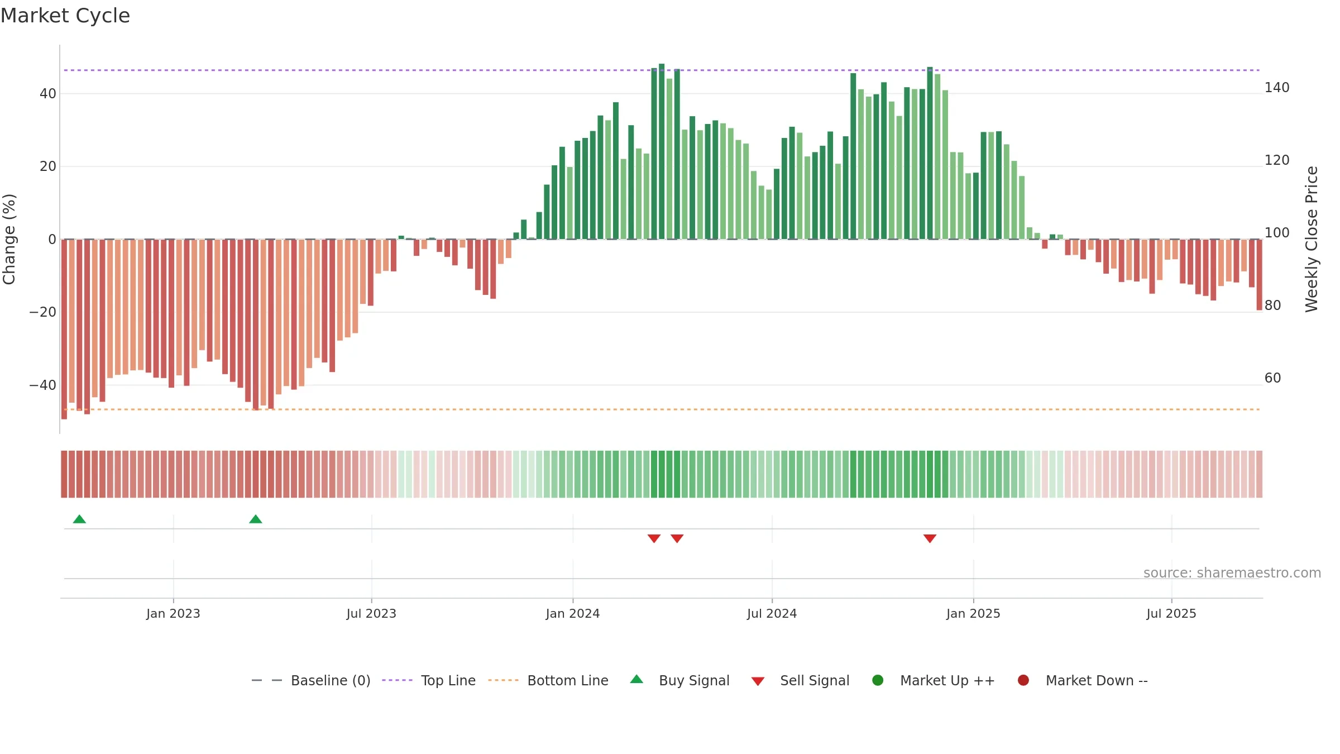Click the orange dotted bottom line
This screenshot has width=1340, height=754.
662,409
